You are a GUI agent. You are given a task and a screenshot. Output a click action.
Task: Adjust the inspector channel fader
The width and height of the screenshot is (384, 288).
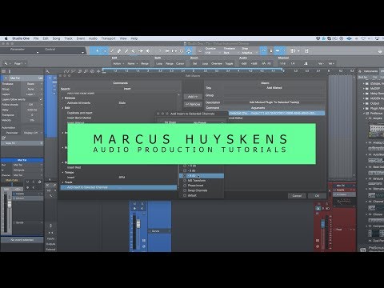coord(10,205)
